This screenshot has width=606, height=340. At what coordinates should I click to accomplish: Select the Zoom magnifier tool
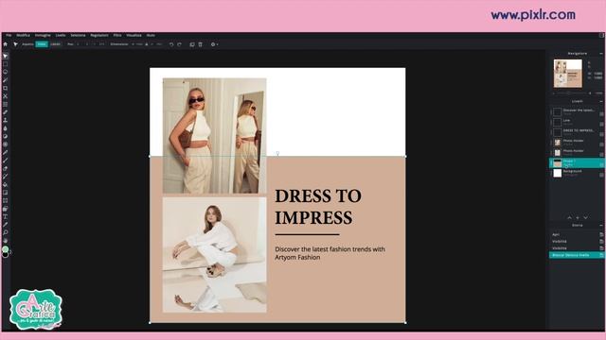[5, 233]
